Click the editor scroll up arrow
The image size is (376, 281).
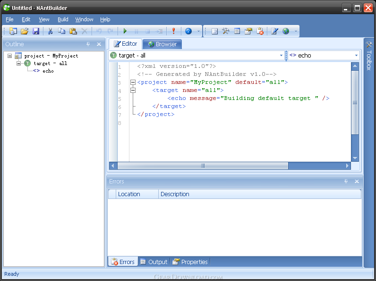(x=355, y=66)
